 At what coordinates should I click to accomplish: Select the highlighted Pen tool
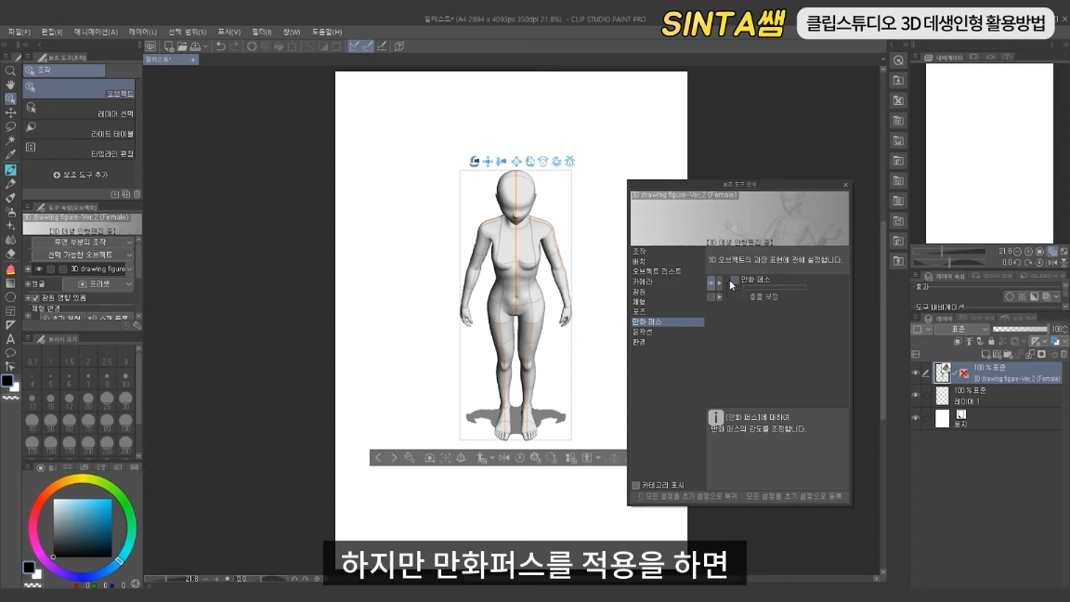click(x=10, y=169)
